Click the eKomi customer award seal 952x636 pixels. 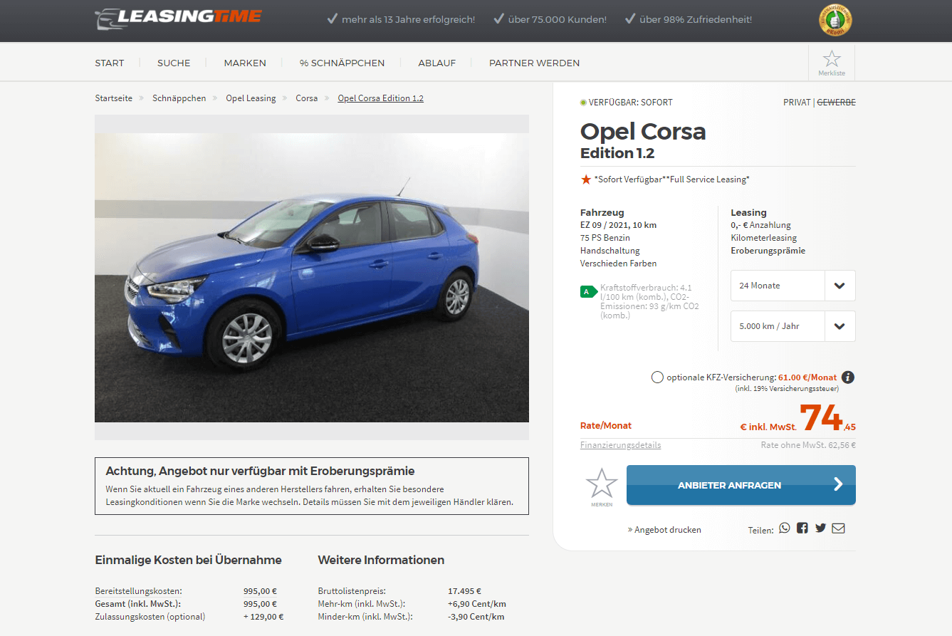(835, 20)
